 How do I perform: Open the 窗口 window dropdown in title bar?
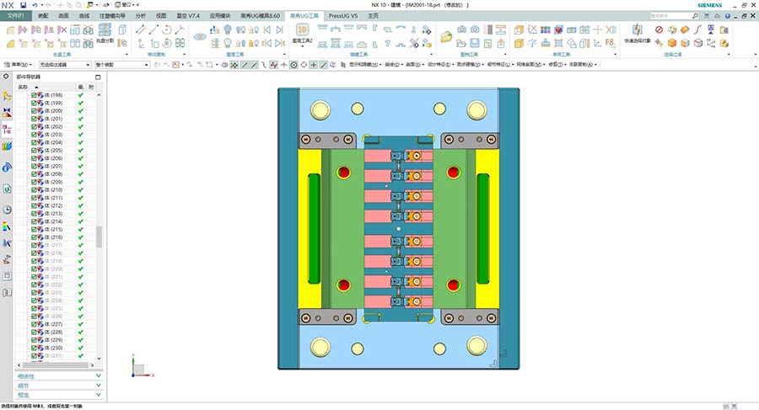pyautogui.click(x=126, y=5)
